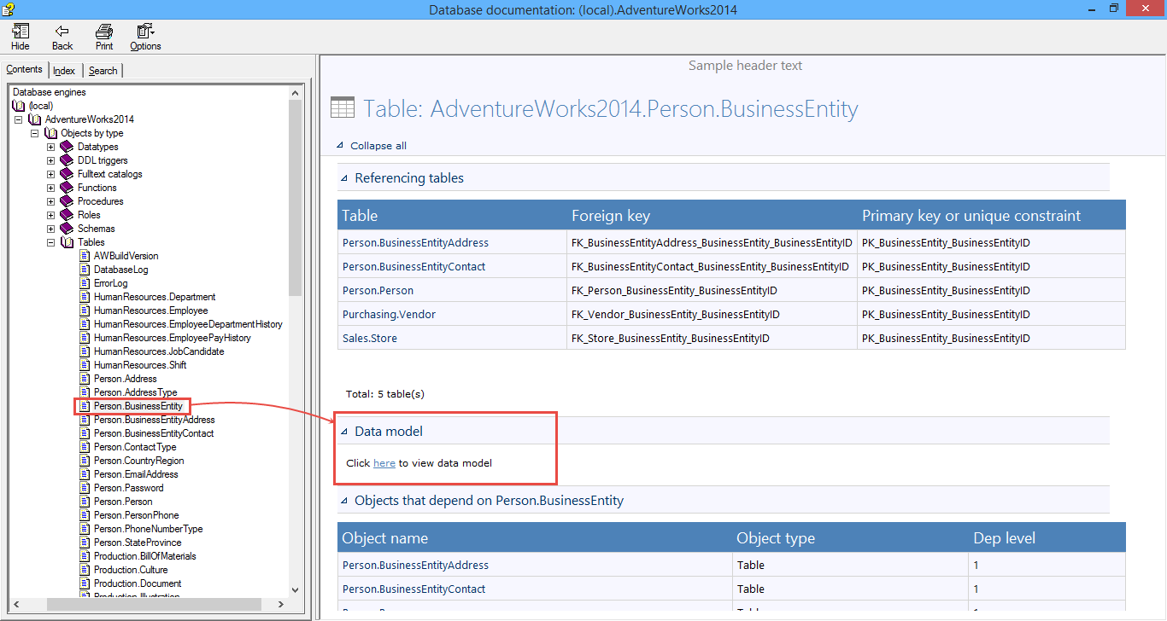Click the HumanResources.Shift page icon

[x=85, y=365]
